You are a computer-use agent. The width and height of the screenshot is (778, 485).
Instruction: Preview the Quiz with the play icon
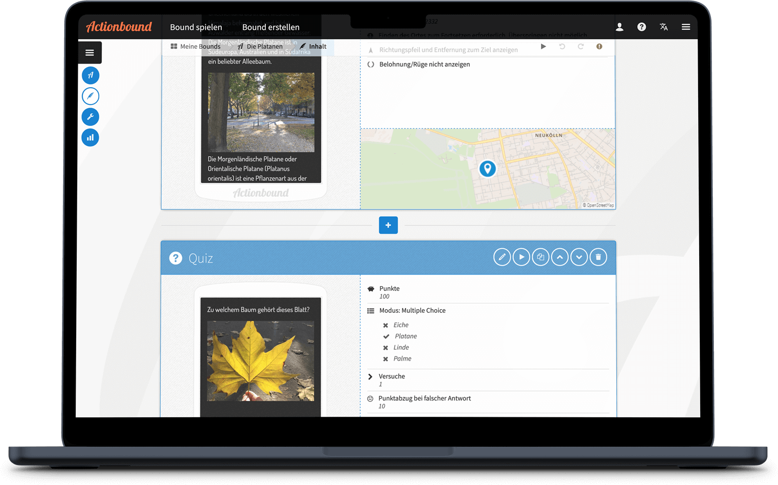pyautogui.click(x=521, y=257)
